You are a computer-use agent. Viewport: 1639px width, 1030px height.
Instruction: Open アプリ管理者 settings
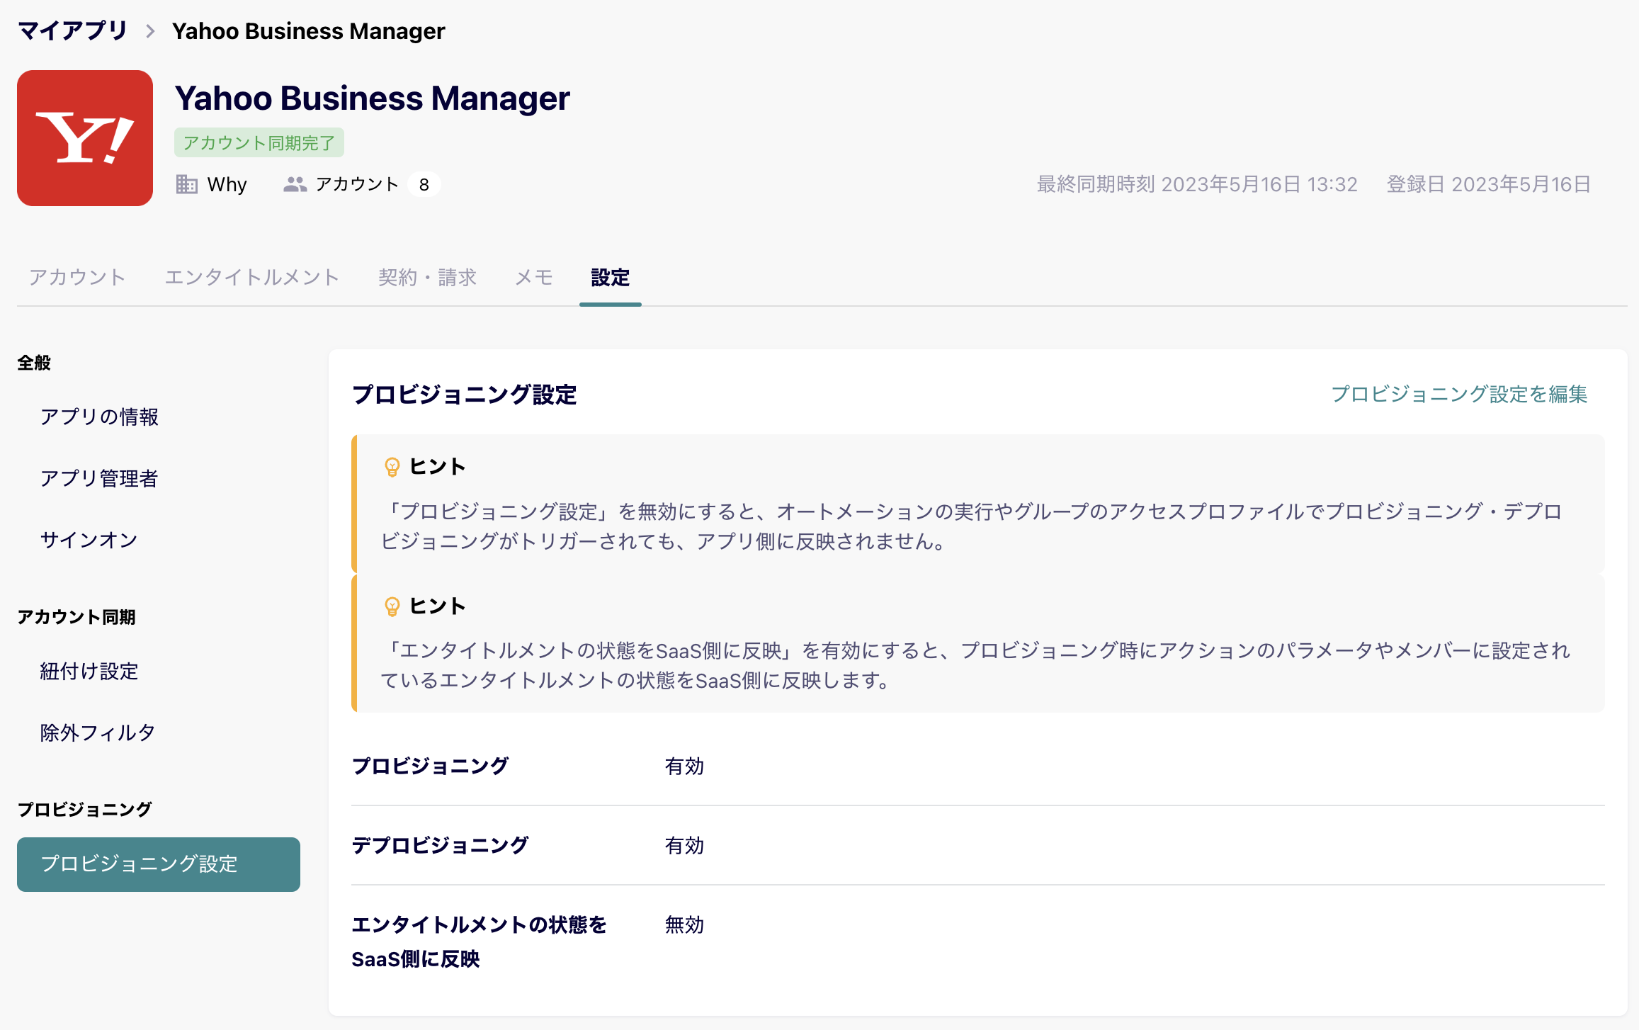pos(99,478)
